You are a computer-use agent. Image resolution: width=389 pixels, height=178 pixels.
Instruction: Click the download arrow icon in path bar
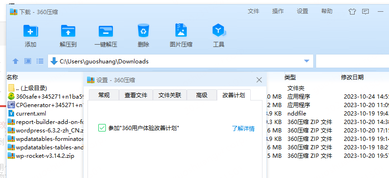point(54,61)
